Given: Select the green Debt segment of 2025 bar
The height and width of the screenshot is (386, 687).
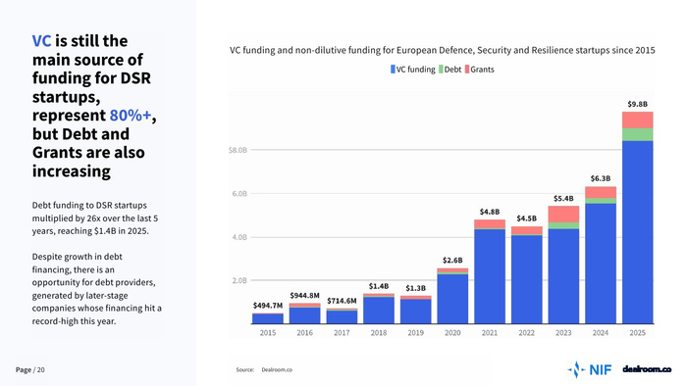Looking at the screenshot, I should coord(638,134).
